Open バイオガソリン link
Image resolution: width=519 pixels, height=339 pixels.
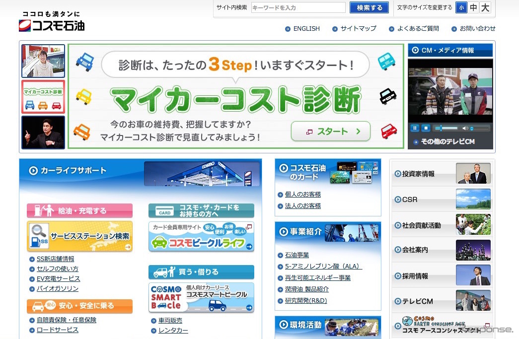tap(57, 289)
